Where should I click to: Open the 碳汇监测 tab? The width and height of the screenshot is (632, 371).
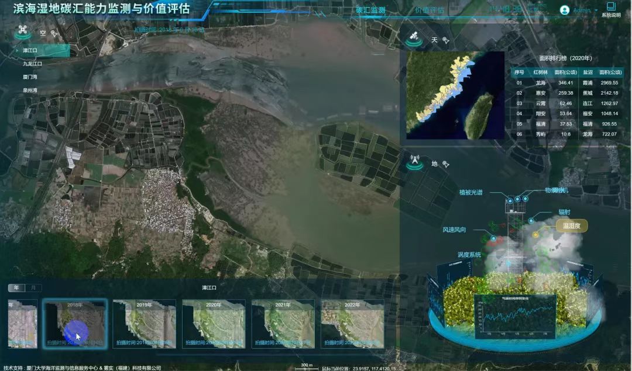pos(371,10)
